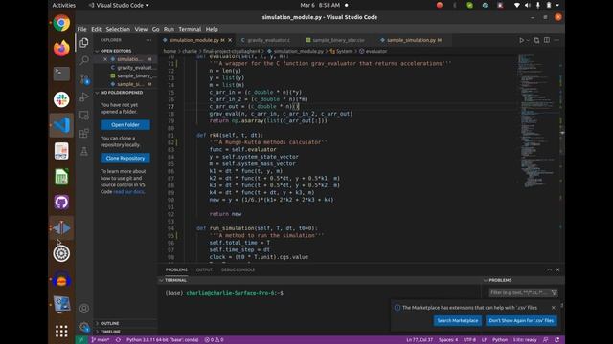The width and height of the screenshot is (613, 344).
Task: Click the filter funnel icon in Problems
Action: pyautogui.click(x=554, y=292)
